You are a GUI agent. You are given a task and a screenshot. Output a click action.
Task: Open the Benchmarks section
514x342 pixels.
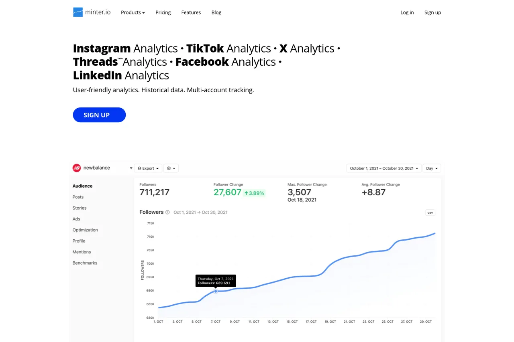tap(85, 263)
